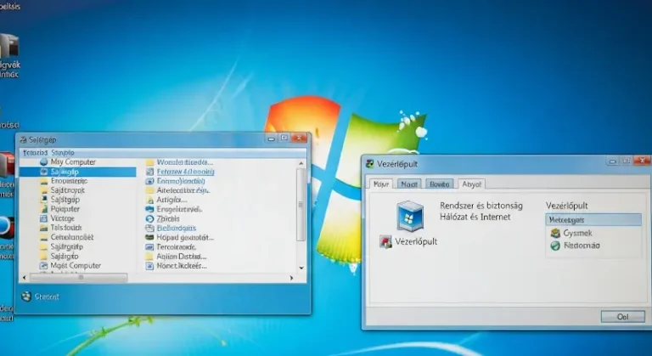This screenshot has height=356, width=652.
Task: Click the Ool button in Vezérlőpult
Action: click(x=622, y=316)
